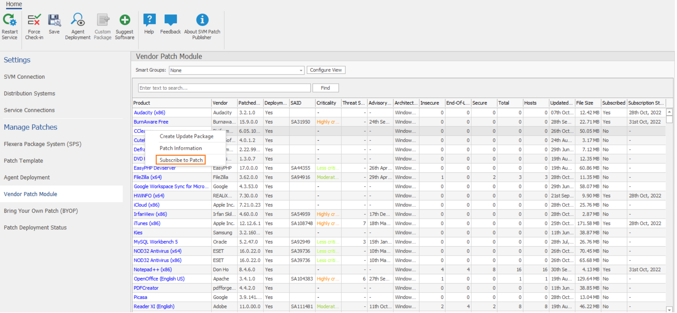Open Google Workspace Sync product link
This screenshot has height=313, width=677.
pos(171,187)
